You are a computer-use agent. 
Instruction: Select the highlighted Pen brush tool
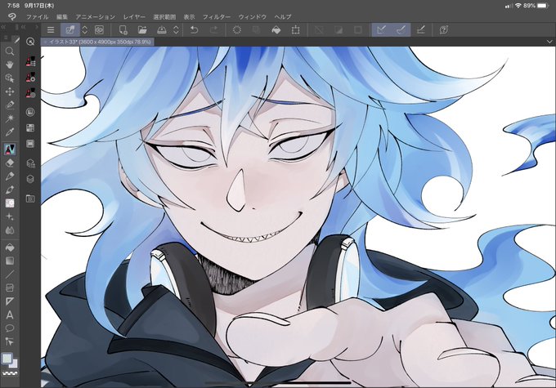point(10,149)
